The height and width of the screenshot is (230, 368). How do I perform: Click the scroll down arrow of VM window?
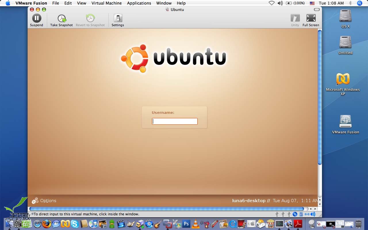(x=320, y=204)
